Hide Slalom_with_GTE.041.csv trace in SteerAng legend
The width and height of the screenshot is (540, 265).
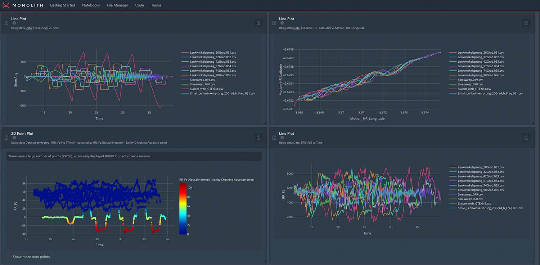202,89
